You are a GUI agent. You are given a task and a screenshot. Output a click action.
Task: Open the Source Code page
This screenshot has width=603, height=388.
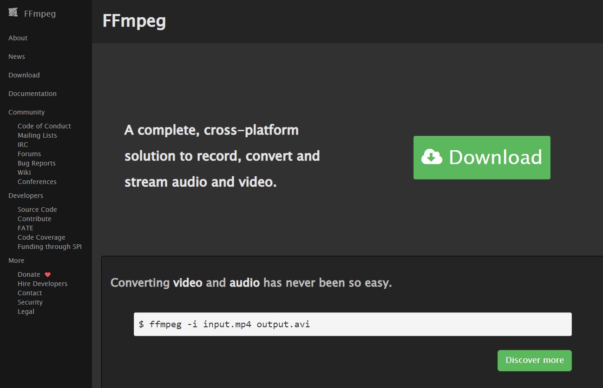pos(37,210)
